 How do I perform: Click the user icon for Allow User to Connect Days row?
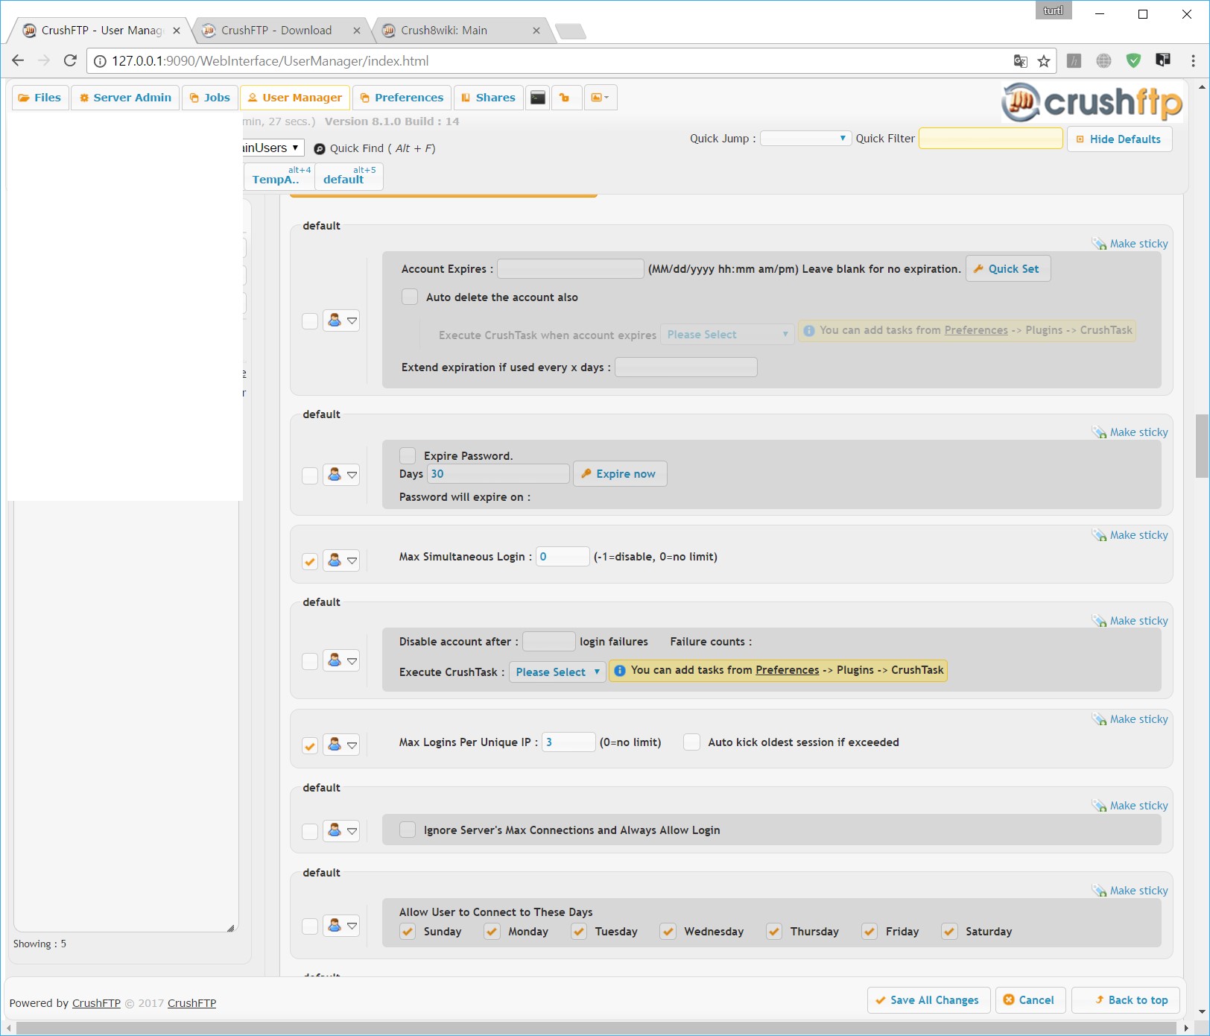pos(335,926)
